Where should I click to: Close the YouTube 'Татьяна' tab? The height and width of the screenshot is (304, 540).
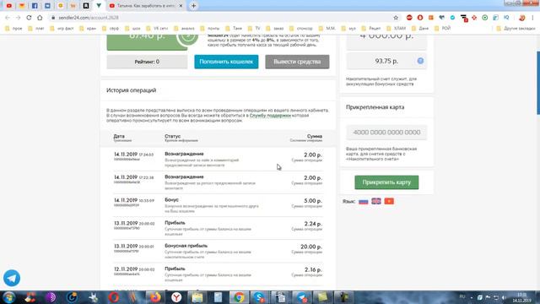[181, 6]
